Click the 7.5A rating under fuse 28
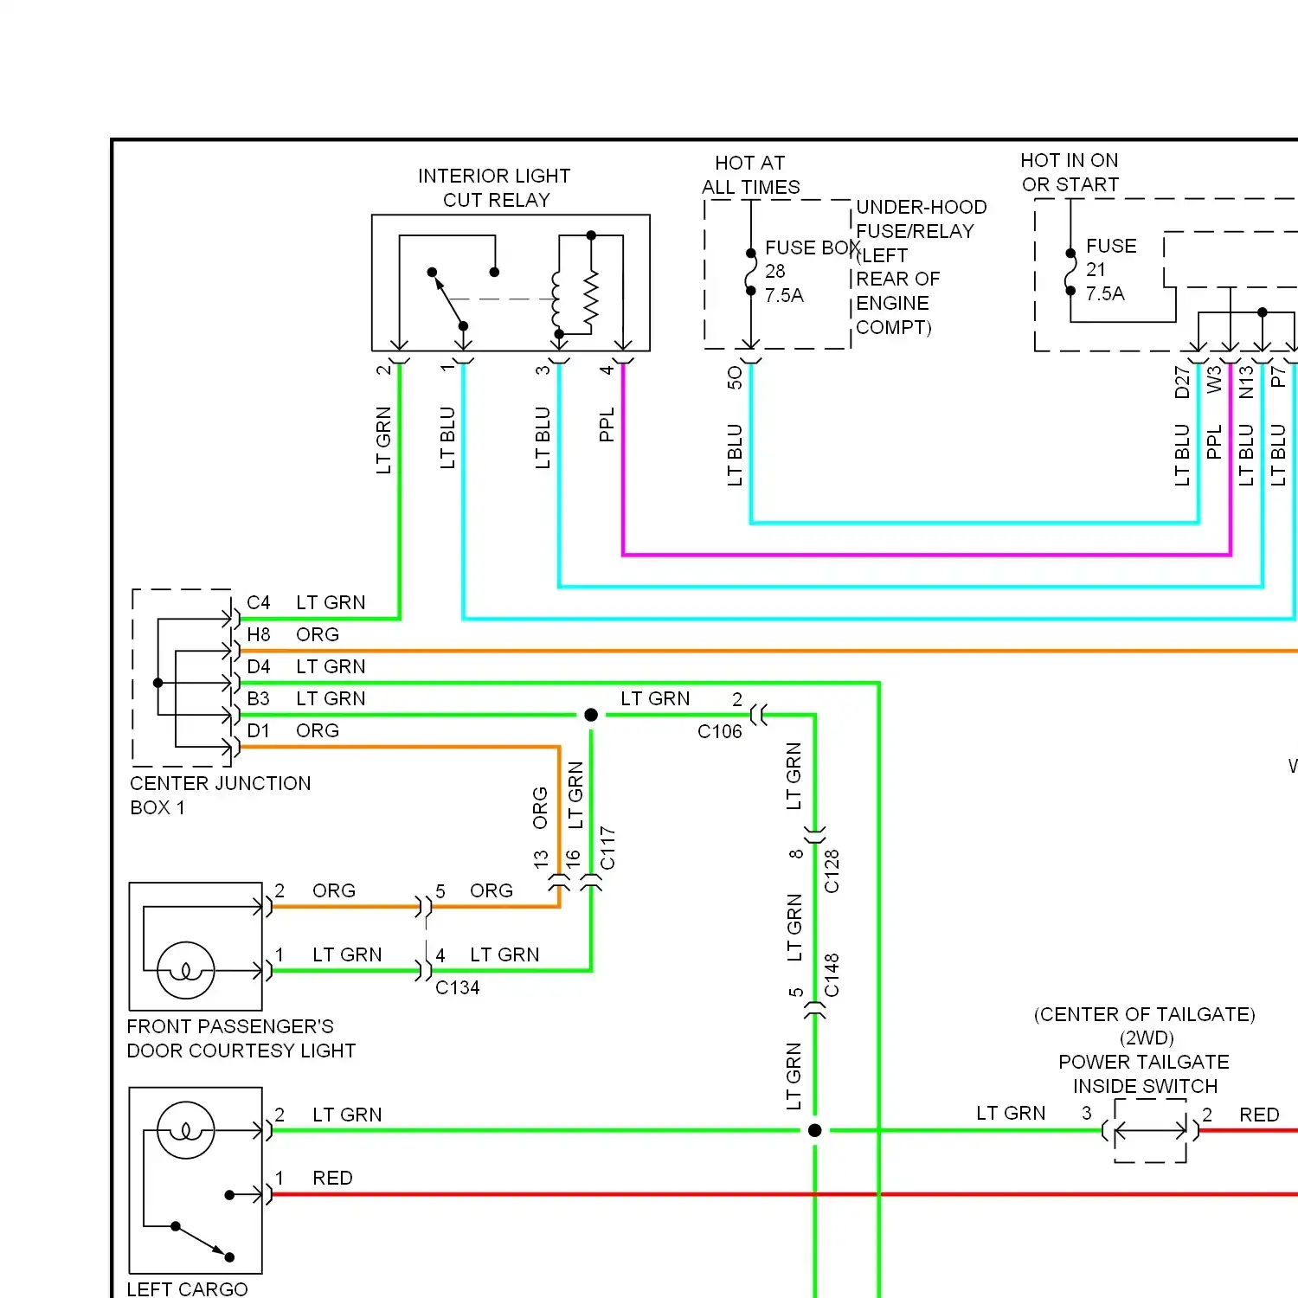The width and height of the screenshot is (1298, 1298). pyautogui.click(x=784, y=295)
